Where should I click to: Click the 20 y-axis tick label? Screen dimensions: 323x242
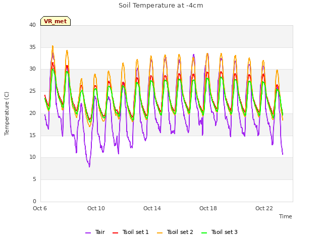tap(32, 113)
